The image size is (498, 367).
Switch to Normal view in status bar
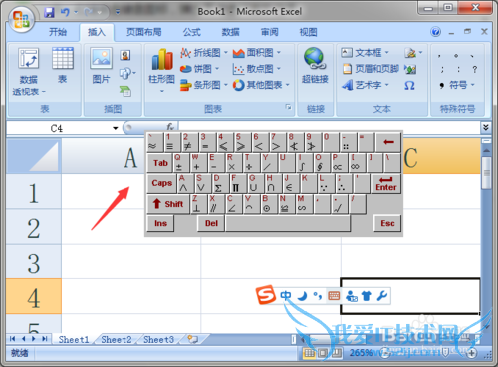point(309,353)
